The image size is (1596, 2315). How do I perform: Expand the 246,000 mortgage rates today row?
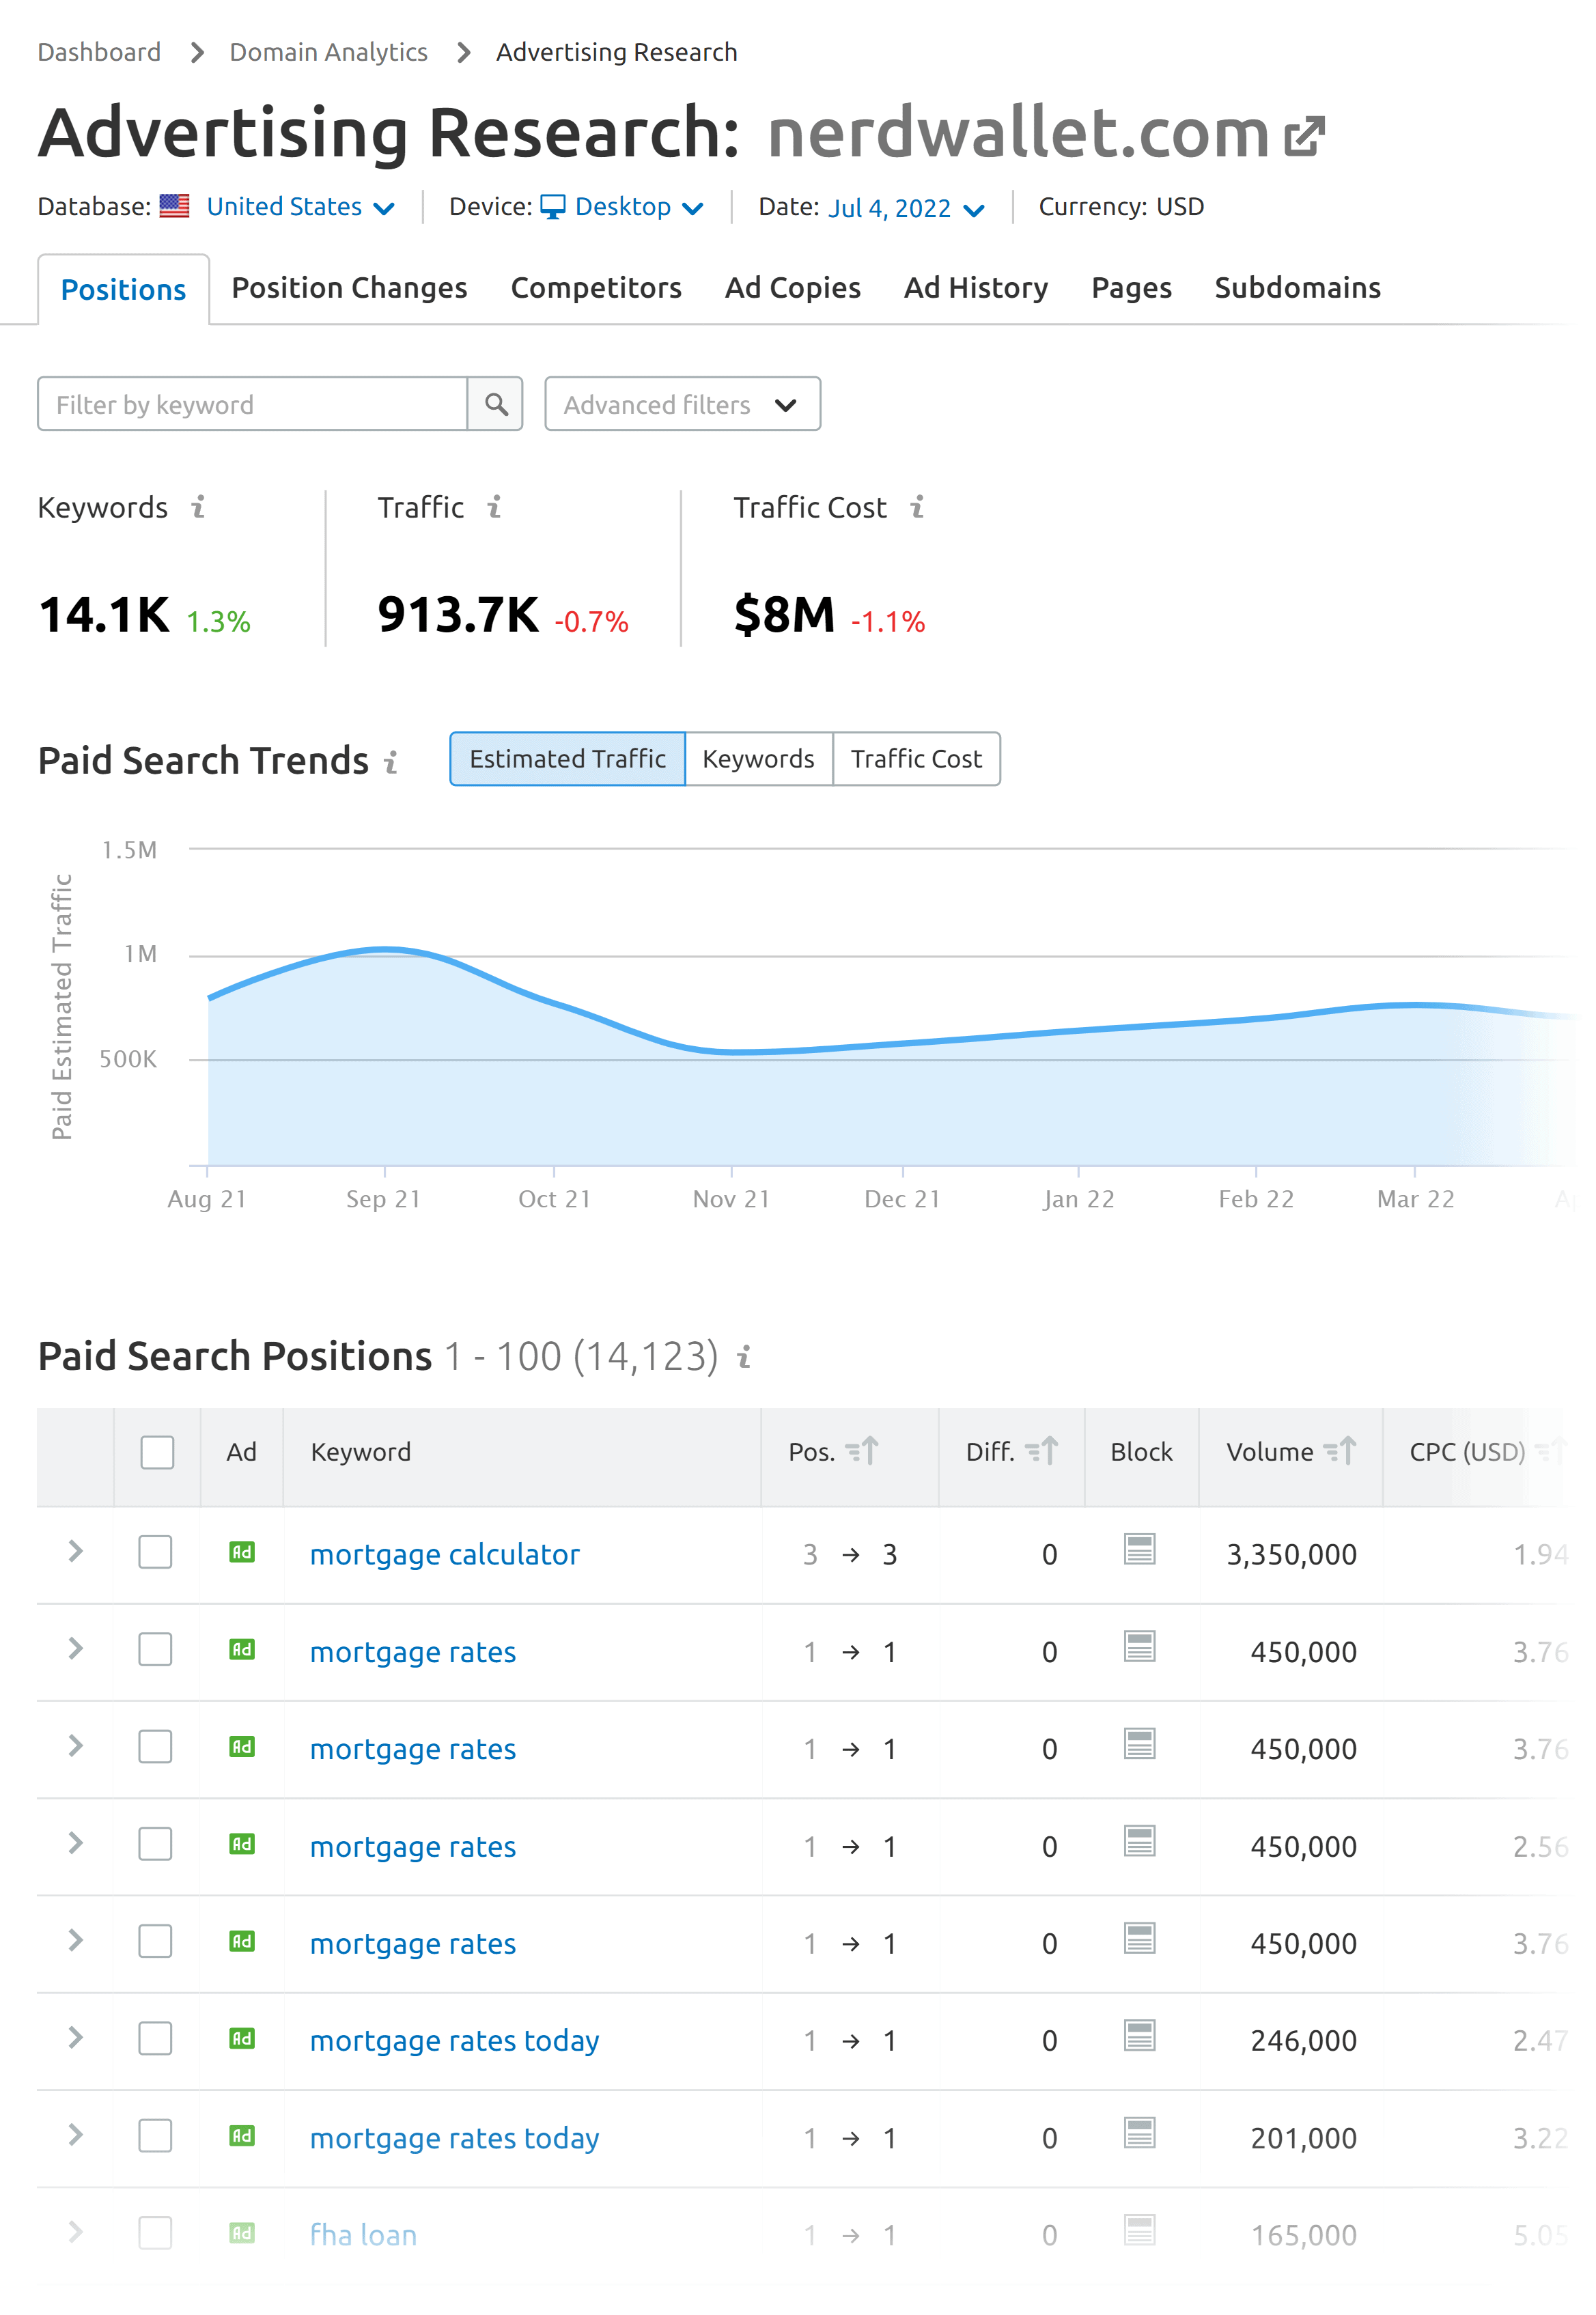(x=75, y=2038)
